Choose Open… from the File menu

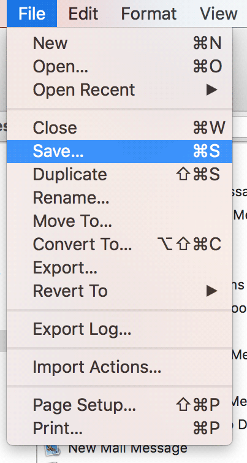[120, 66]
